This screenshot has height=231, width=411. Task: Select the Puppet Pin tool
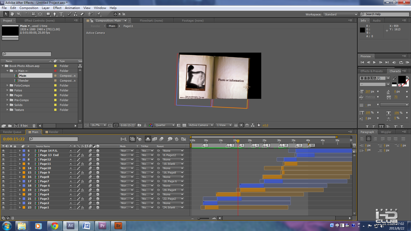point(99,14)
